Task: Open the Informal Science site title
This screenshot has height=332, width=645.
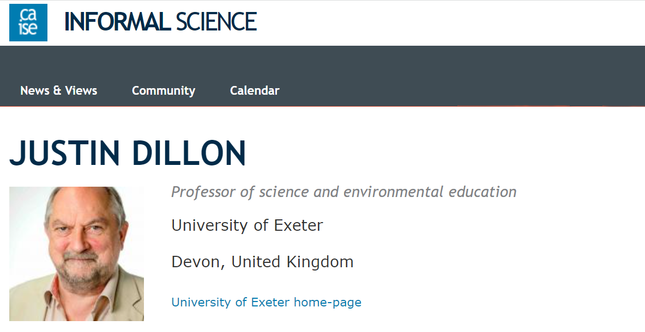Action: [160, 22]
